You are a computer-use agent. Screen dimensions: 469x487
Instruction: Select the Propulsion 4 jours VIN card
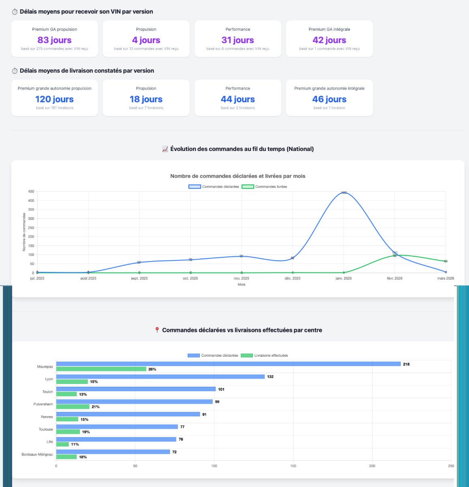click(x=146, y=39)
